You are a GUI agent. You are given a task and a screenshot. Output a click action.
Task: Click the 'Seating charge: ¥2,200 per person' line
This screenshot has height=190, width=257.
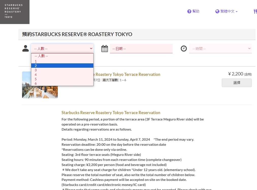click(x=114, y=165)
